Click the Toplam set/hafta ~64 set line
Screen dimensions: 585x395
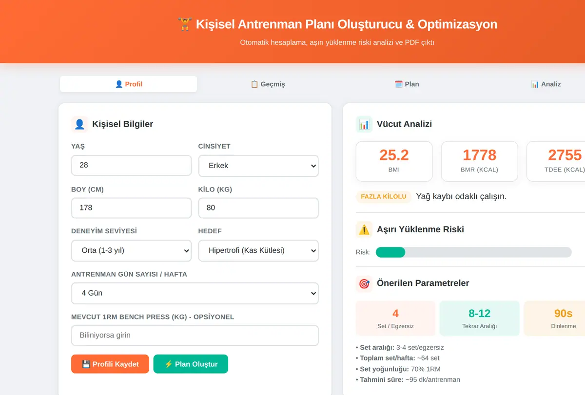398,358
